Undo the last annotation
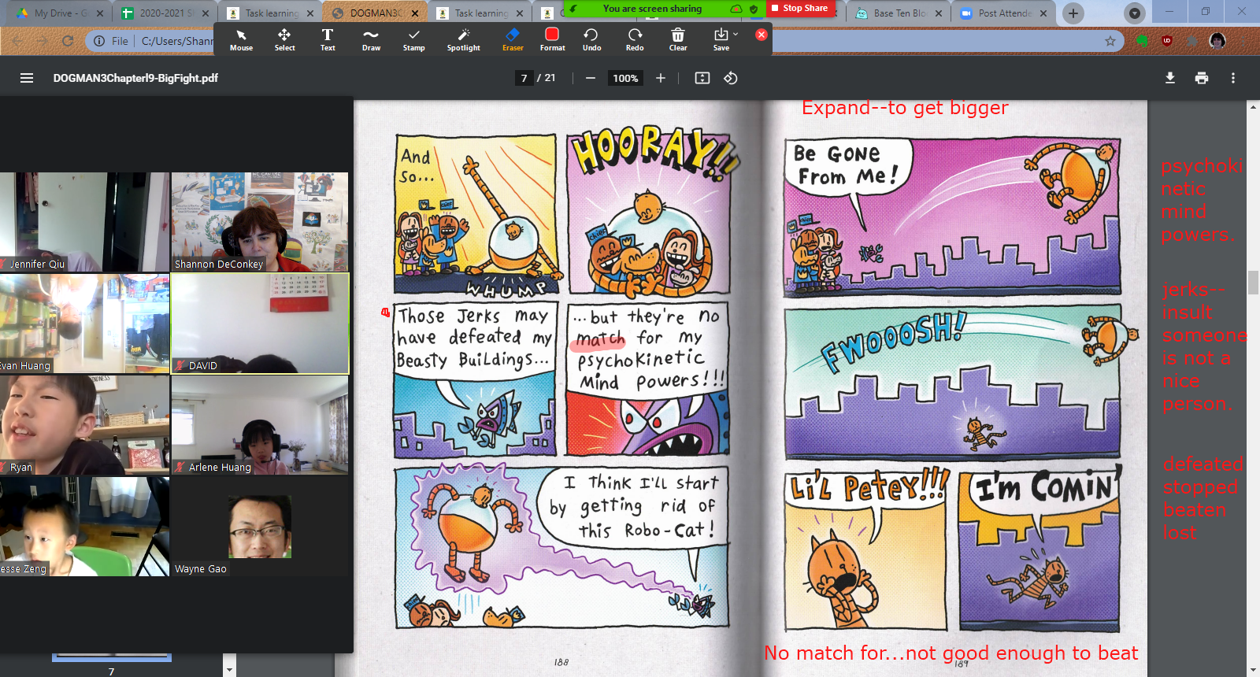Image resolution: width=1260 pixels, height=677 pixels. pyautogui.click(x=591, y=39)
